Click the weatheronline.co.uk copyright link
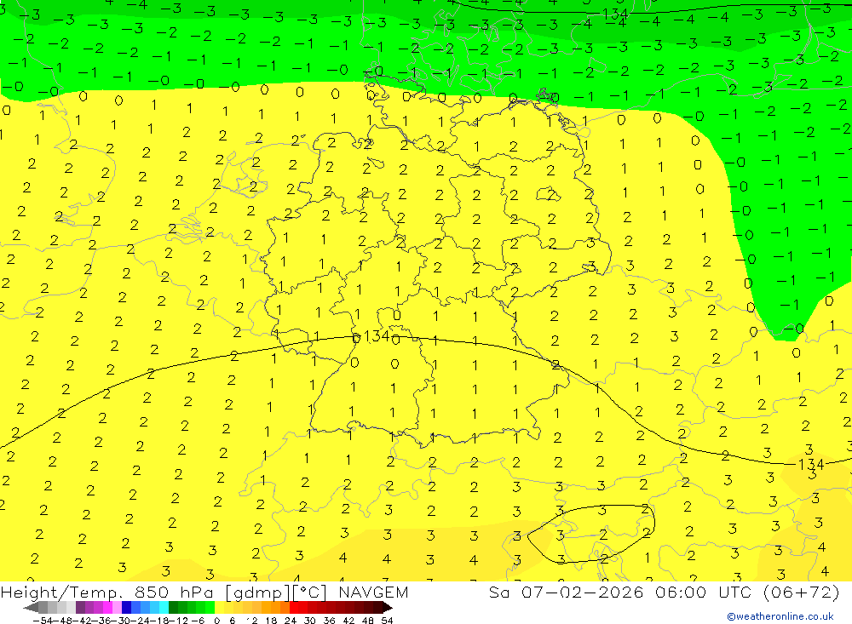Screen dimensions: 852x624 point(780,615)
